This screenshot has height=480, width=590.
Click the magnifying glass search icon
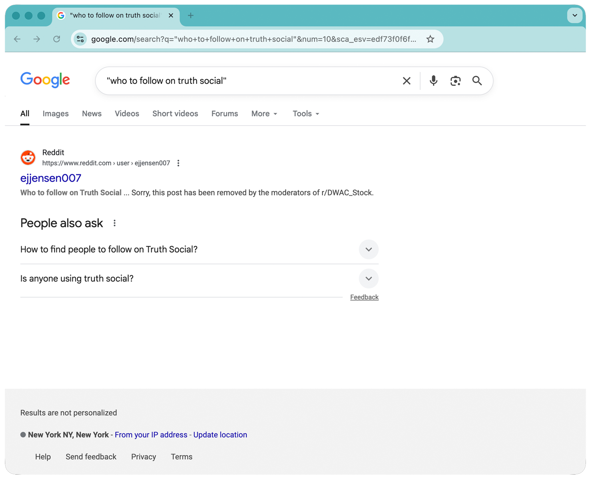pos(477,81)
